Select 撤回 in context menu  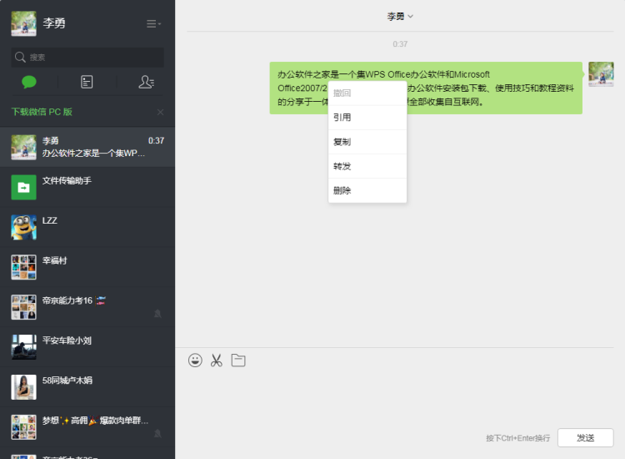pos(367,93)
